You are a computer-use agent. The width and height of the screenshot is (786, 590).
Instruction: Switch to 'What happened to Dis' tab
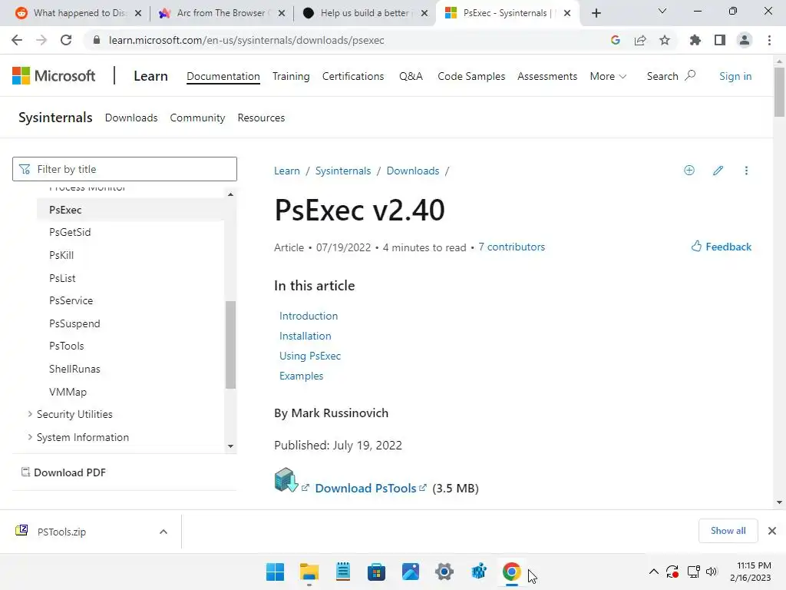tap(79, 13)
